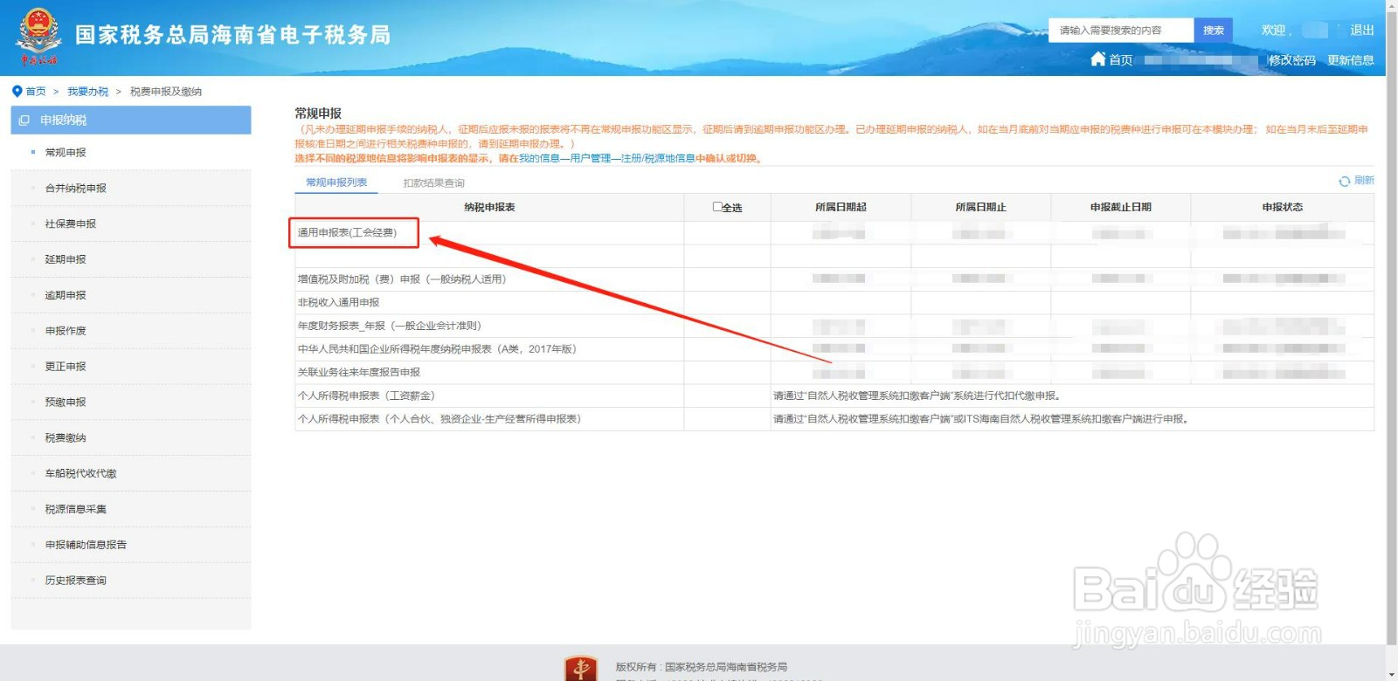This screenshot has width=1398, height=681.
Task: Click the 申报纳税 panel header icon
Action: 24,120
